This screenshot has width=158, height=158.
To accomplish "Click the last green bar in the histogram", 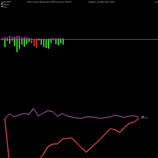I will [63, 42].
